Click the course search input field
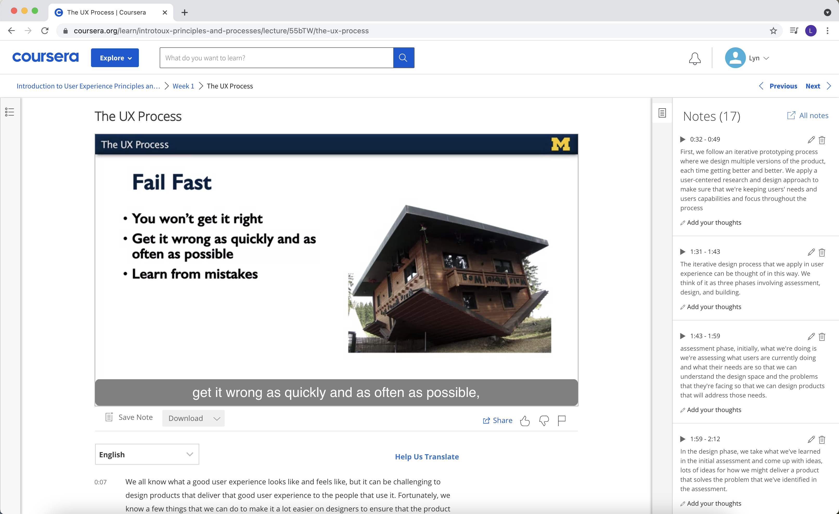This screenshot has height=514, width=839. 276,58
